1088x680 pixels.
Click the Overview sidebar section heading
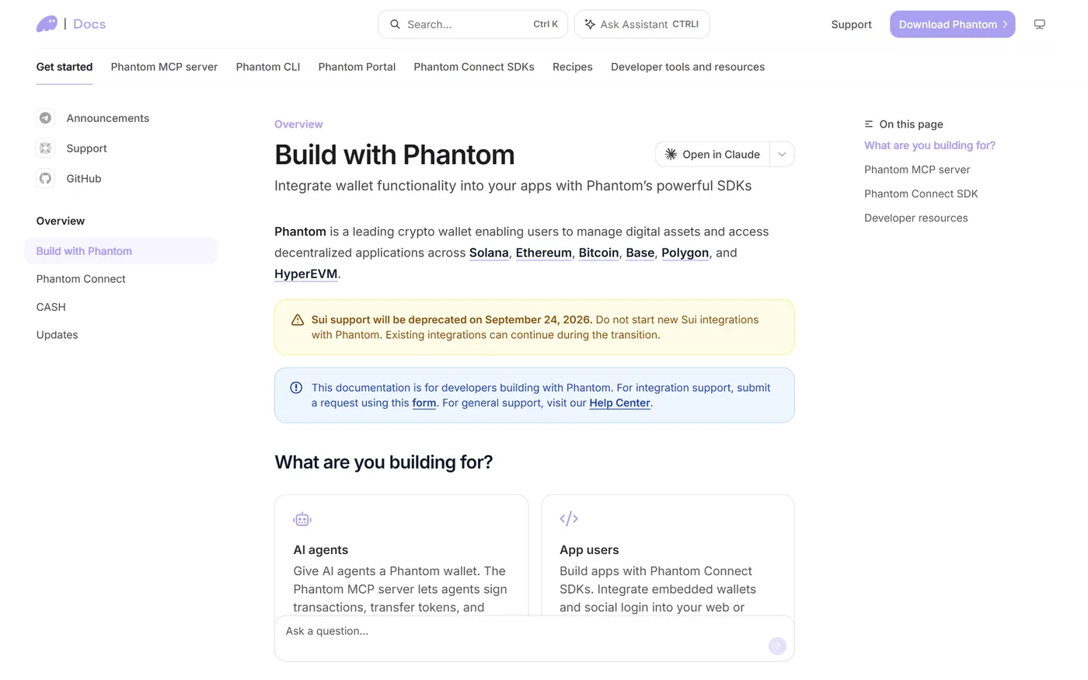61,221
